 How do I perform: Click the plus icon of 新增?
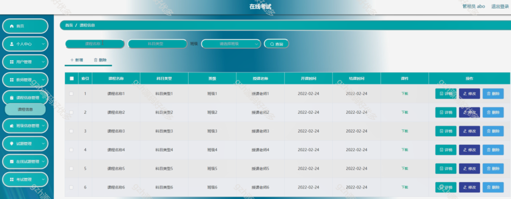(x=72, y=60)
